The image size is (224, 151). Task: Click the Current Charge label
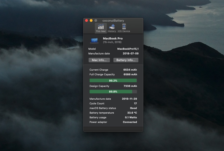99,70
